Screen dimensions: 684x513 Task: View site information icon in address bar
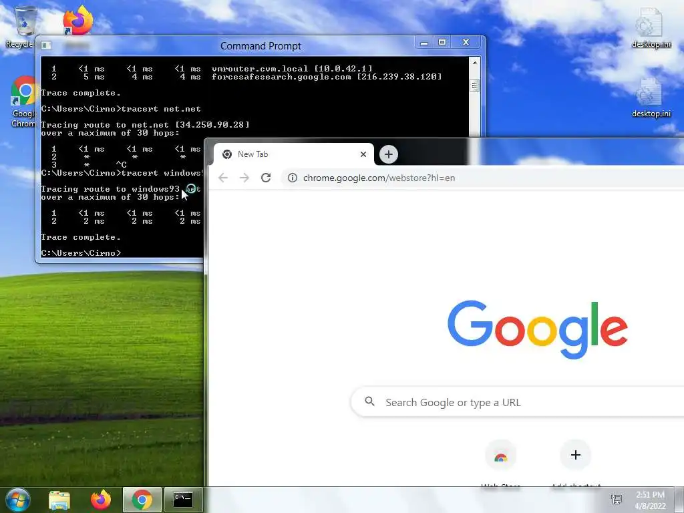pos(293,178)
